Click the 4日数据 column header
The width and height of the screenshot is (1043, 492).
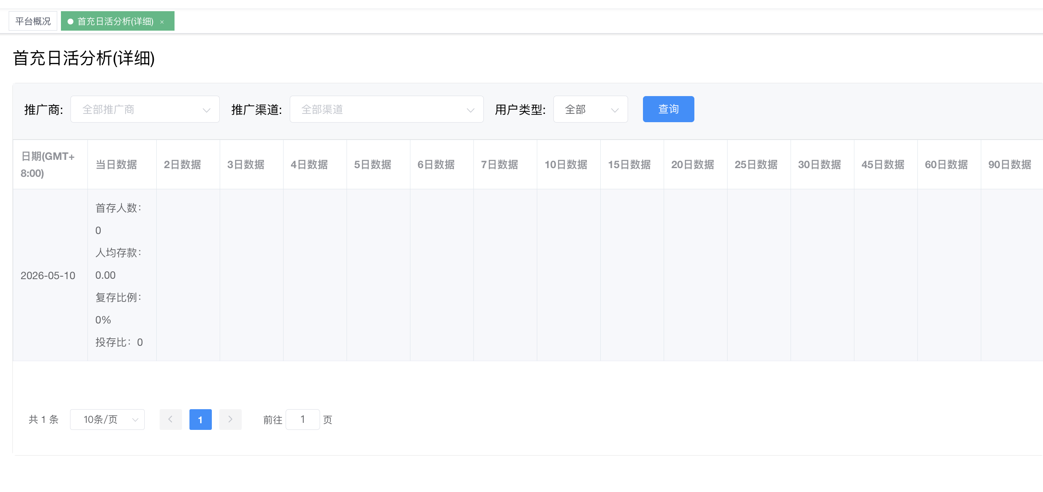tap(315, 165)
